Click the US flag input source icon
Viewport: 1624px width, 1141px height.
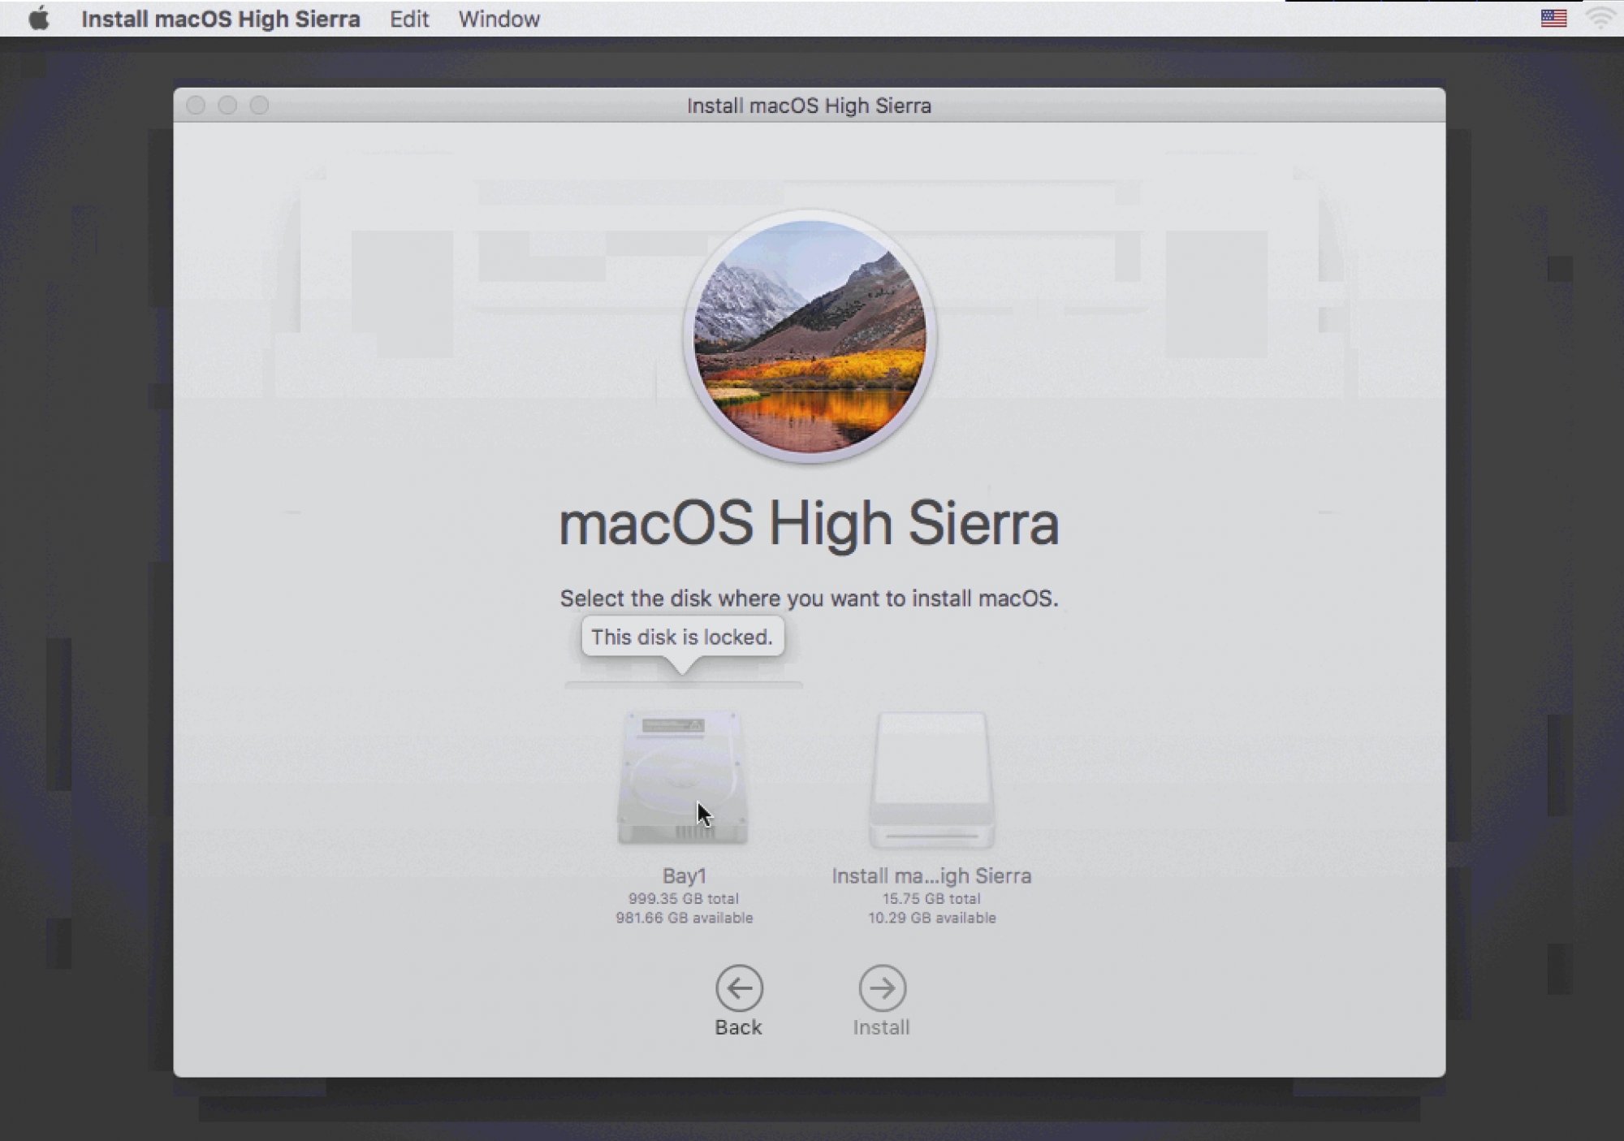tap(1553, 18)
